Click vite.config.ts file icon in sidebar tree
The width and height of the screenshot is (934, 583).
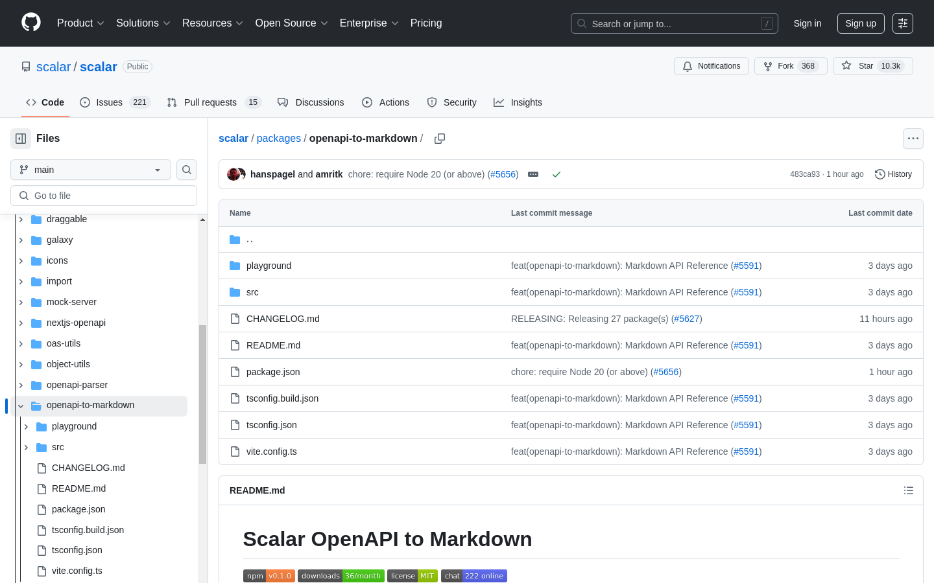pyautogui.click(x=42, y=571)
